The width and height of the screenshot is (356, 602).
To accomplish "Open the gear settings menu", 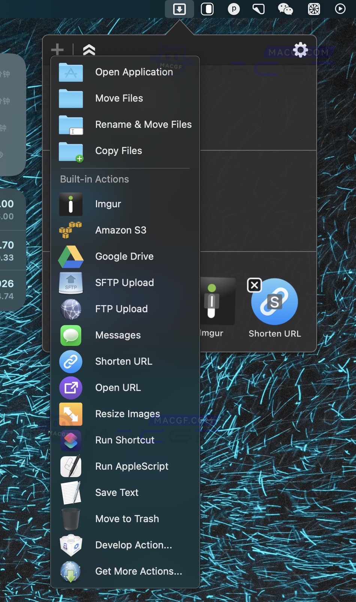I will pyautogui.click(x=300, y=50).
